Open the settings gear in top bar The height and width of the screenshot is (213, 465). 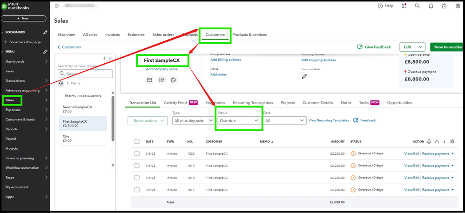(458, 6)
